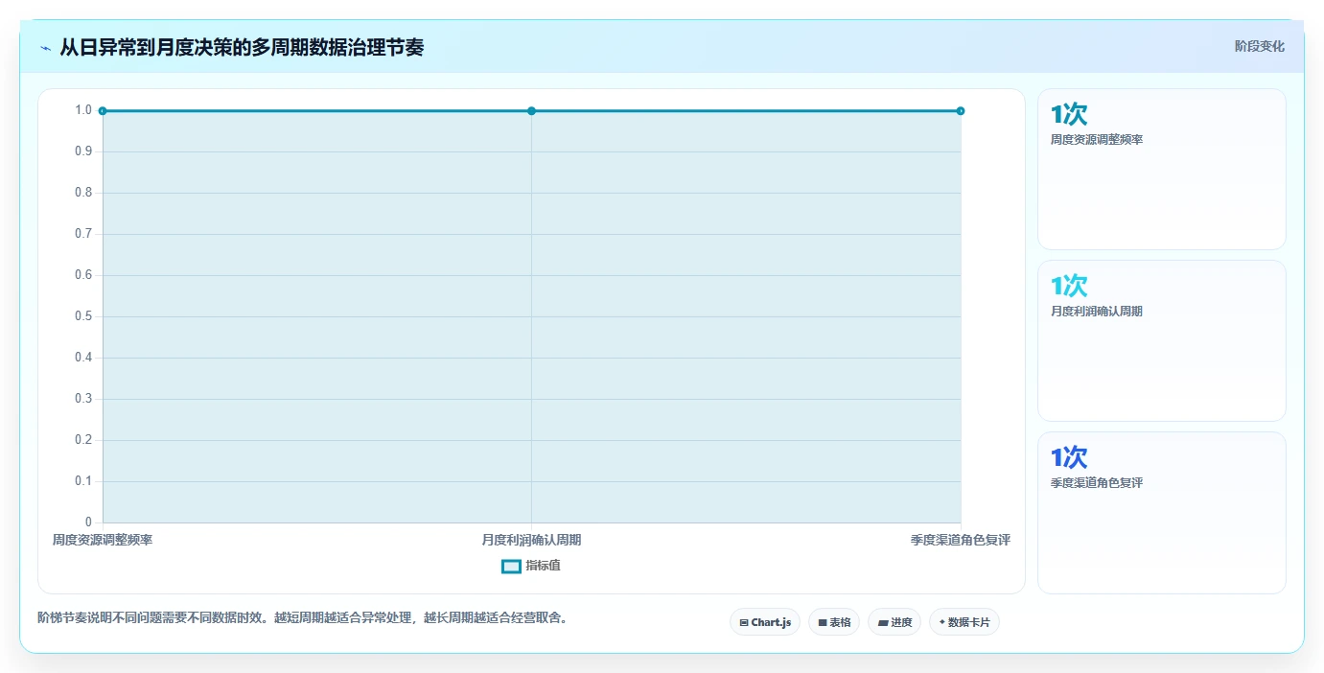Open the 月度利润确认周期 stat card
Viewport: 1324px width, 673px height.
1161,341
